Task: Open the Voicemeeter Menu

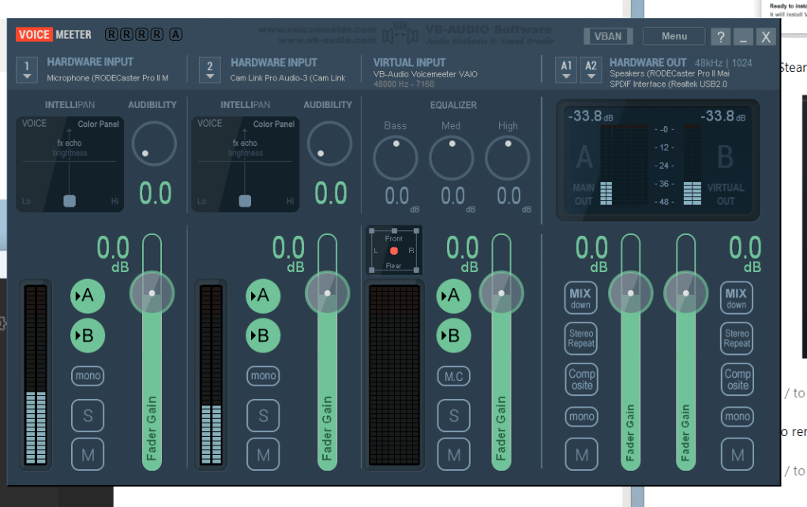Action: (x=674, y=36)
